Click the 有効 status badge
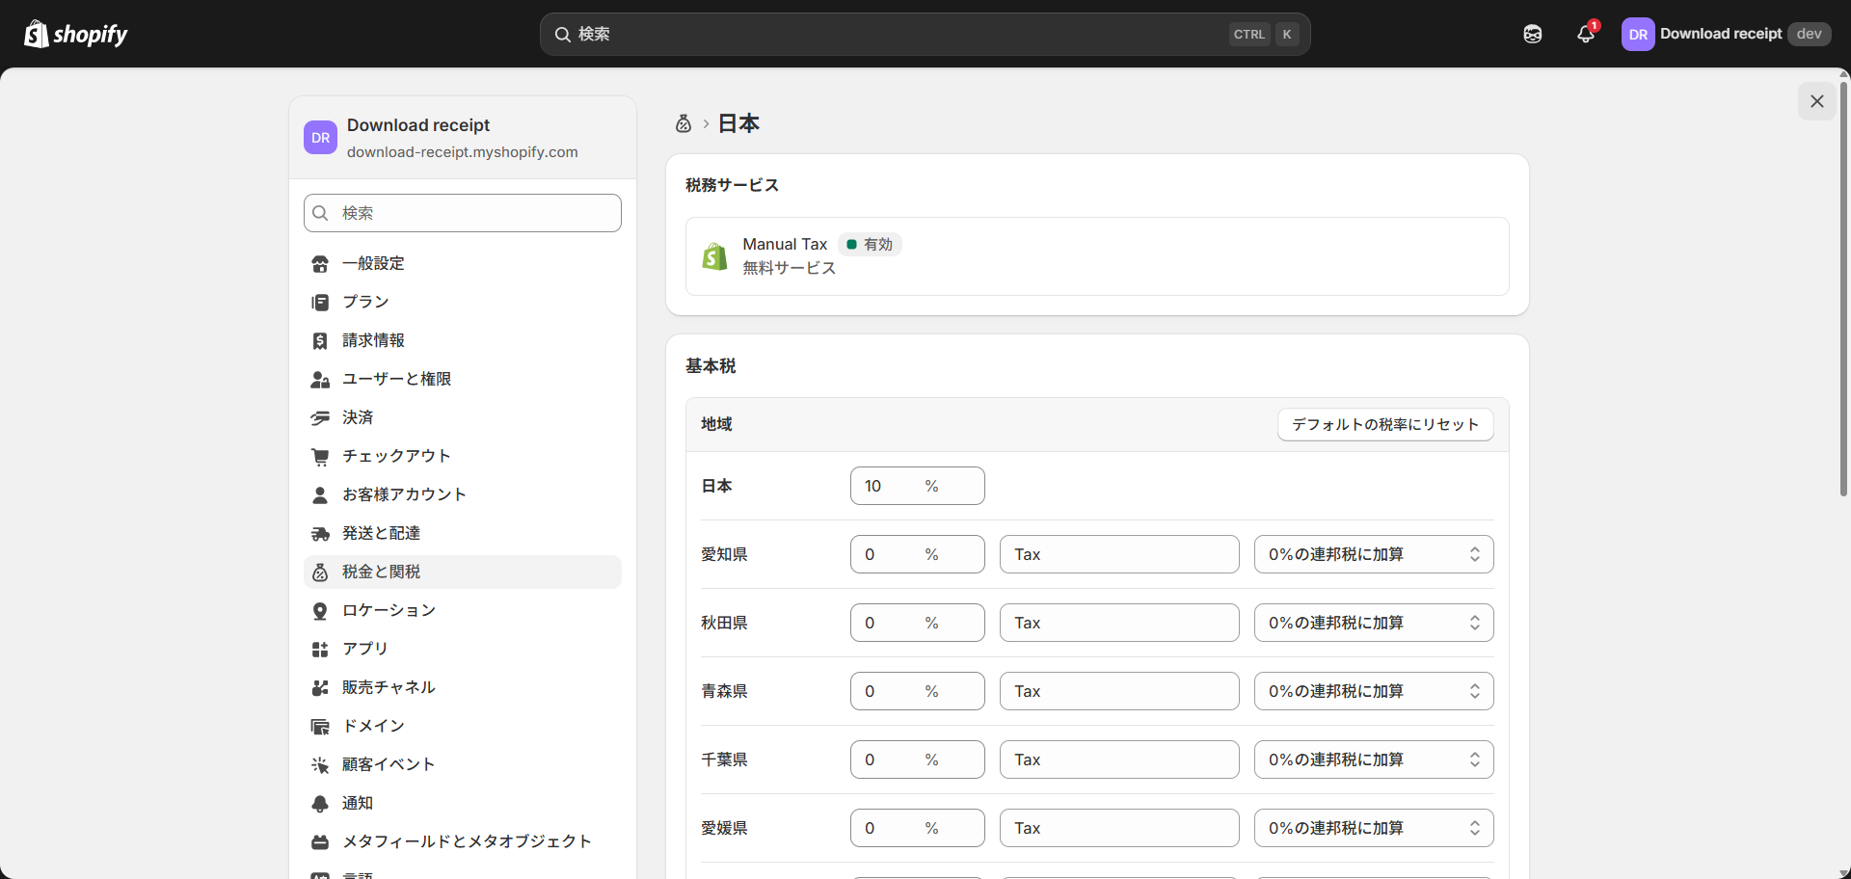1851x879 pixels. click(x=870, y=245)
